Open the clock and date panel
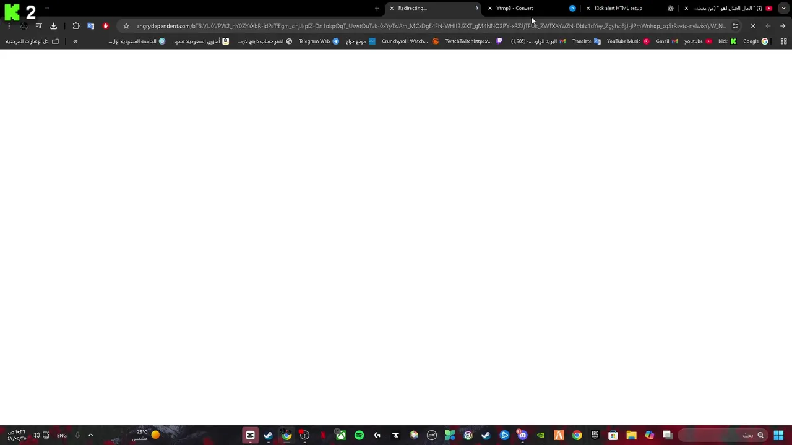This screenshot has height=445, width=792. pyautogui.click(x=17, y=435)
